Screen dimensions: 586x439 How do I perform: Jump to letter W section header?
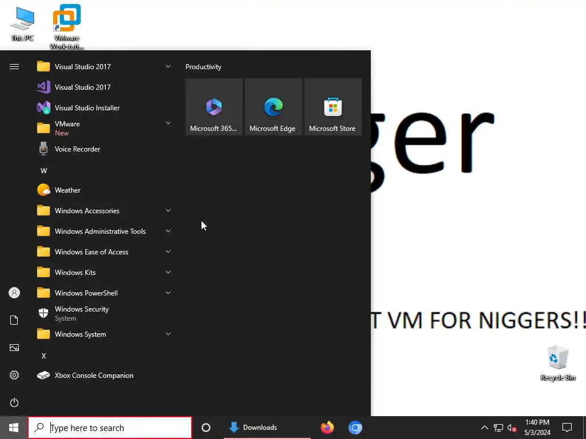(43, 170)
